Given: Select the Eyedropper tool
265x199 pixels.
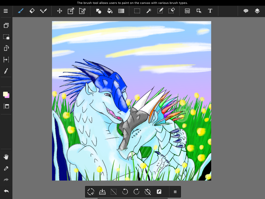Looking at the screenshot, I should pyautogui.click(x=6, y=168).
